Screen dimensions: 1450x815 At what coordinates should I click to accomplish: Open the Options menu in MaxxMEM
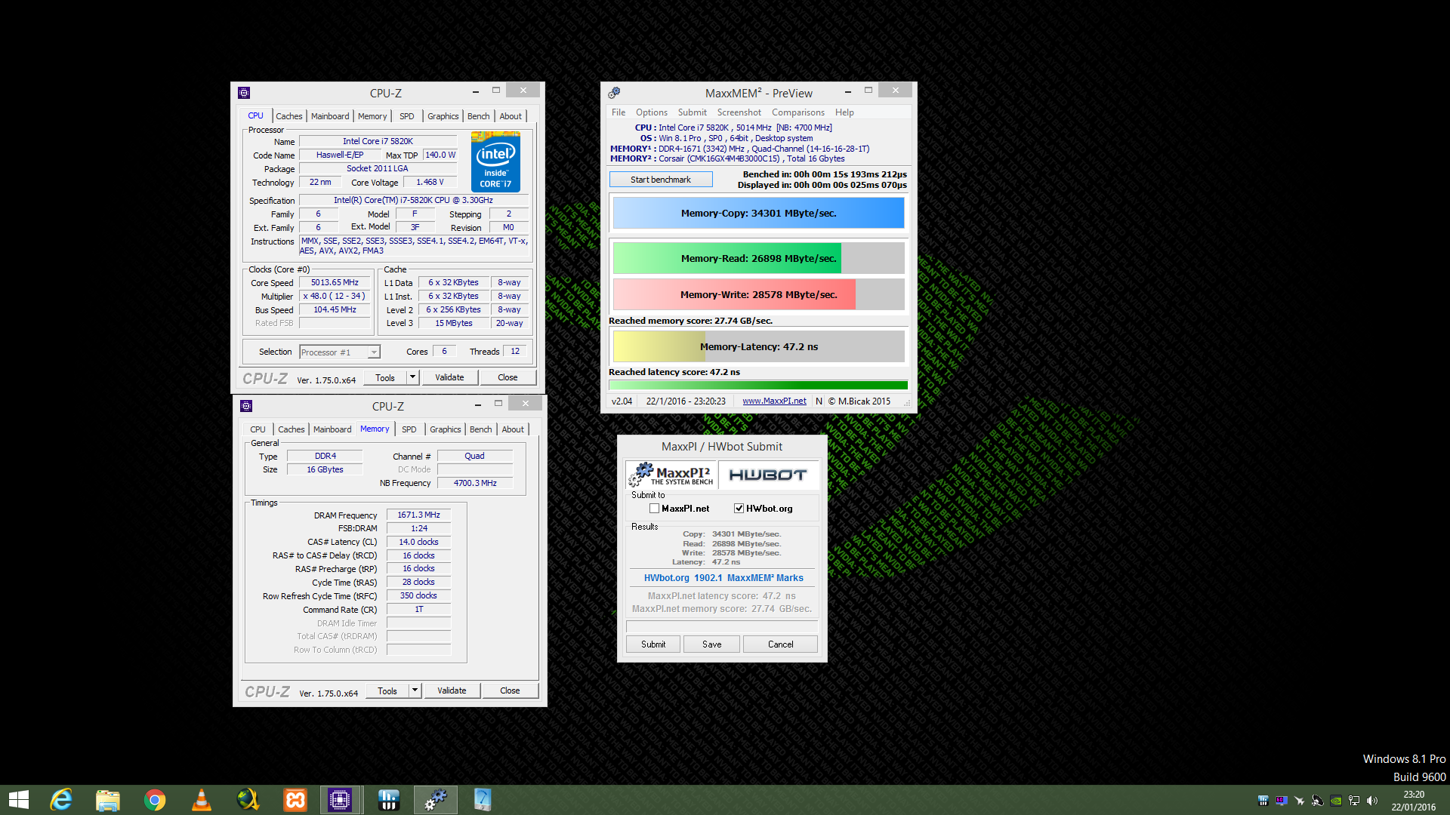coord(651,112)
